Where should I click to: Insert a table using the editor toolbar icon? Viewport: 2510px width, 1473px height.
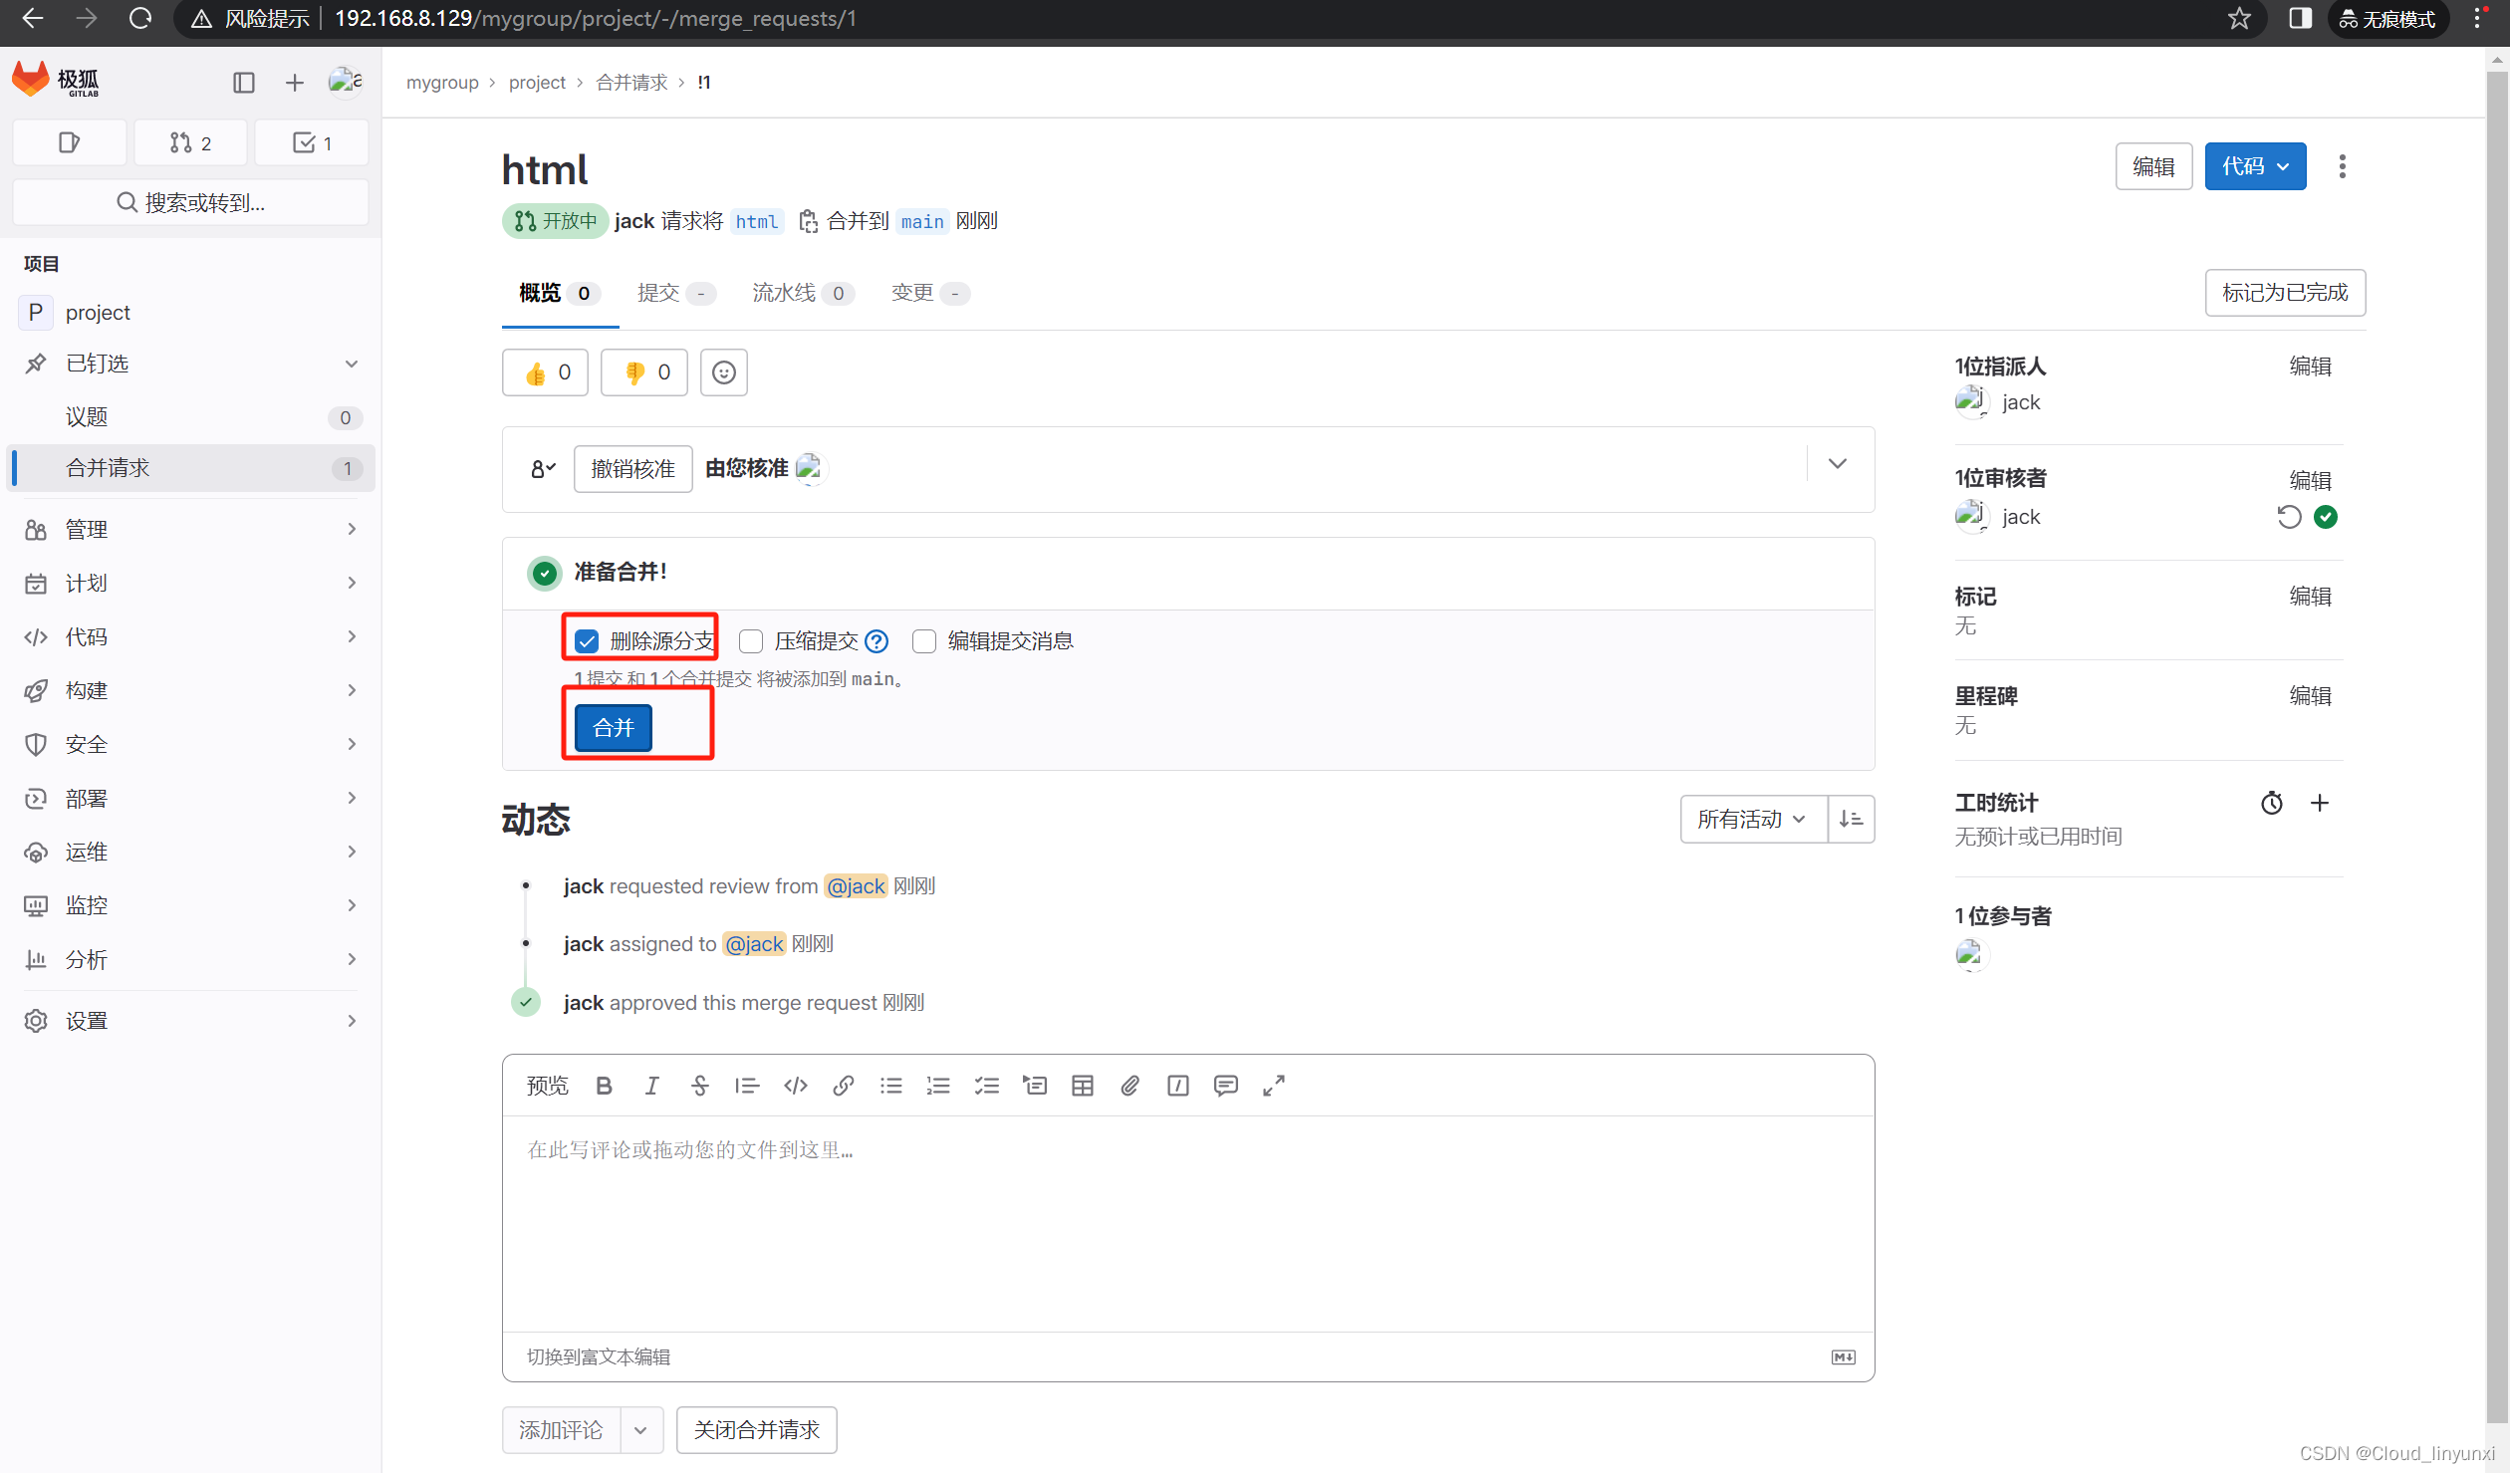coord(1082,1086)
